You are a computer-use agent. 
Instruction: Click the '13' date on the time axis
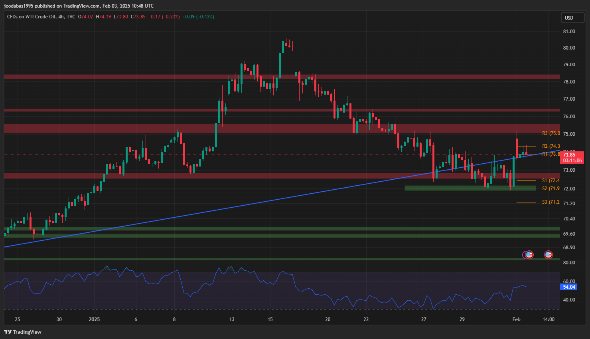coord(232,319)
